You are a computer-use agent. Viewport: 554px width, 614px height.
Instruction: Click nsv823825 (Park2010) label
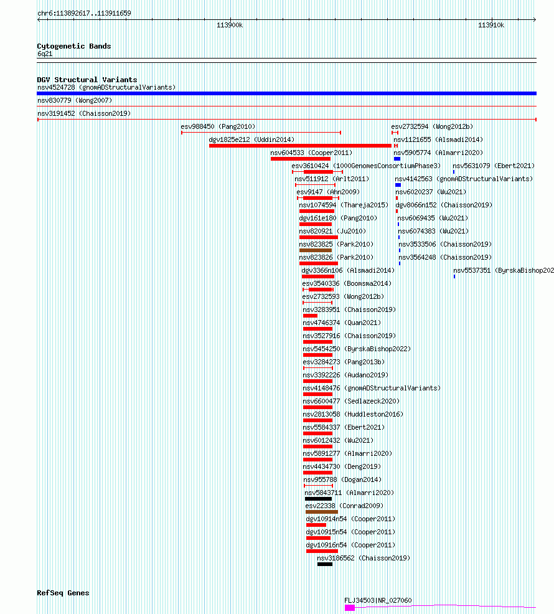point(336,244)
